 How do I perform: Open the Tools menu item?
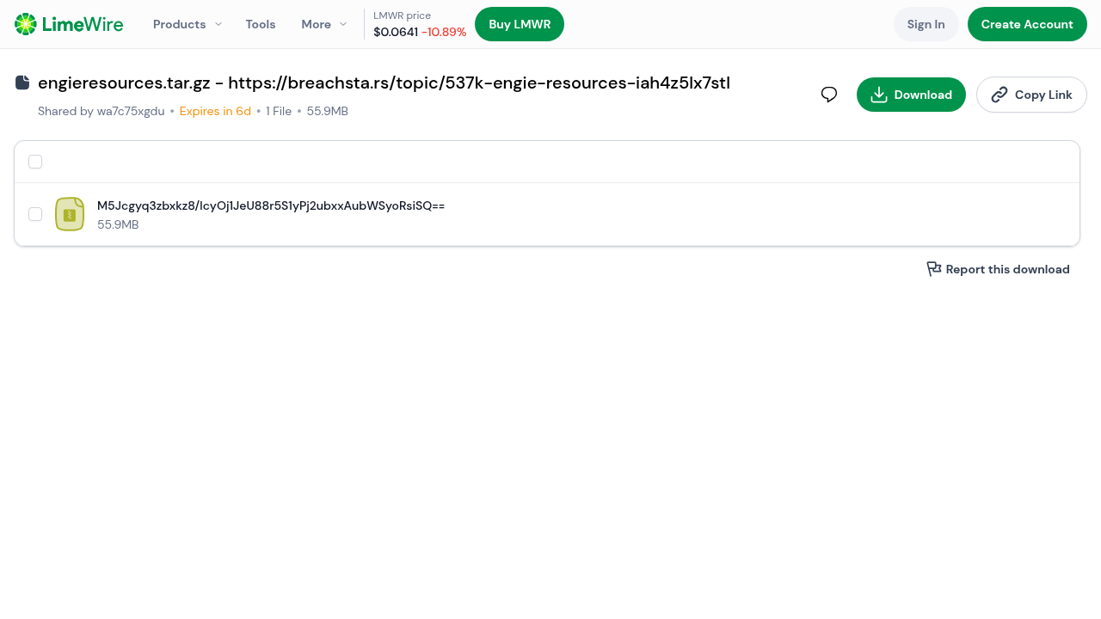pos(261,24)
